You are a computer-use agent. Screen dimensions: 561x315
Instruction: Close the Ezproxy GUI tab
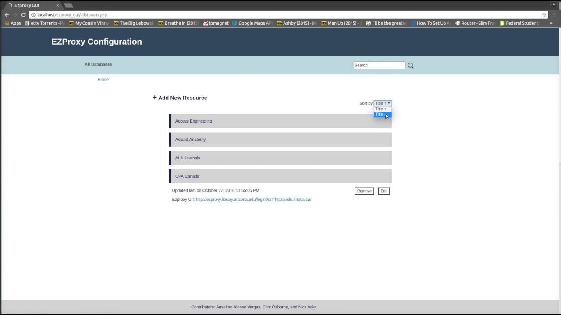pyautogui.click(x=57, y=5)
